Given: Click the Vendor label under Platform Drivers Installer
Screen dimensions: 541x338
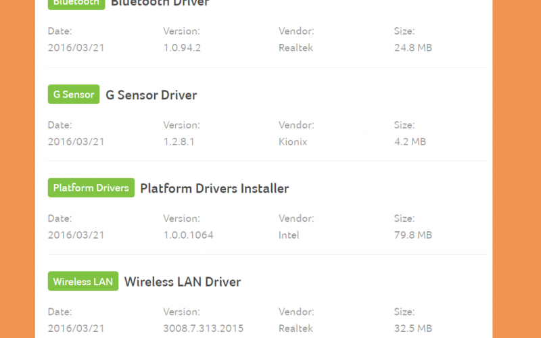Looking at the screenshot, I should (x=296, y=218).
